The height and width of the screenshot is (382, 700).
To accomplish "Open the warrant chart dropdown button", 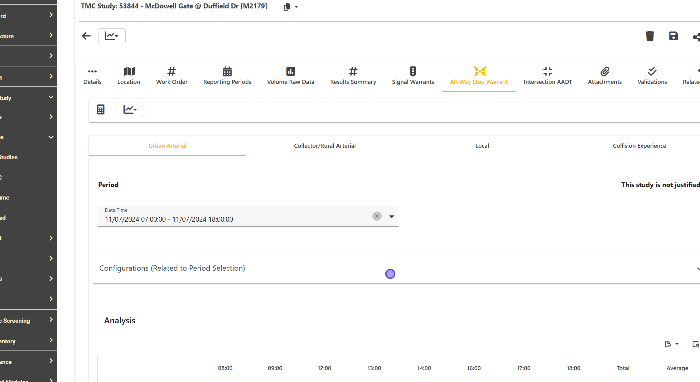I will tap(130, 109).
